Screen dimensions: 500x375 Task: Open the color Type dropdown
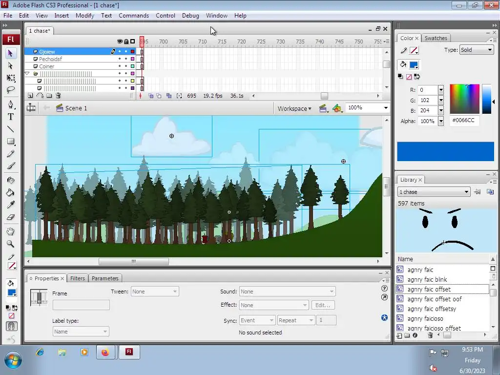click(477, 50)
